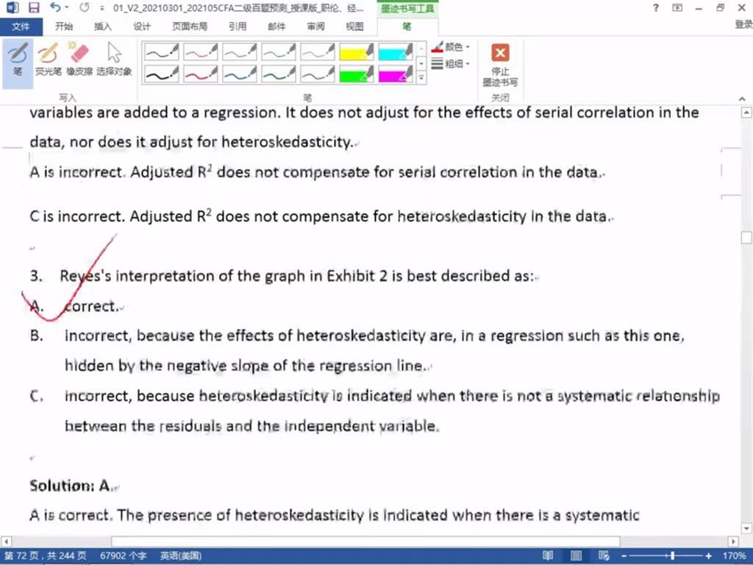Click the Undo arrow icon
This screenshot has height=565, width=753.
pyautogui.click(x=56, y=8)
